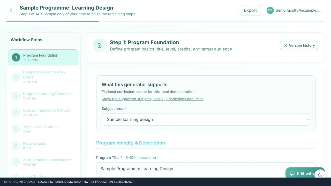The image size is (331, 186).
Task: Open the Competency Framework (KSC) step
Action: click(43, 77)
